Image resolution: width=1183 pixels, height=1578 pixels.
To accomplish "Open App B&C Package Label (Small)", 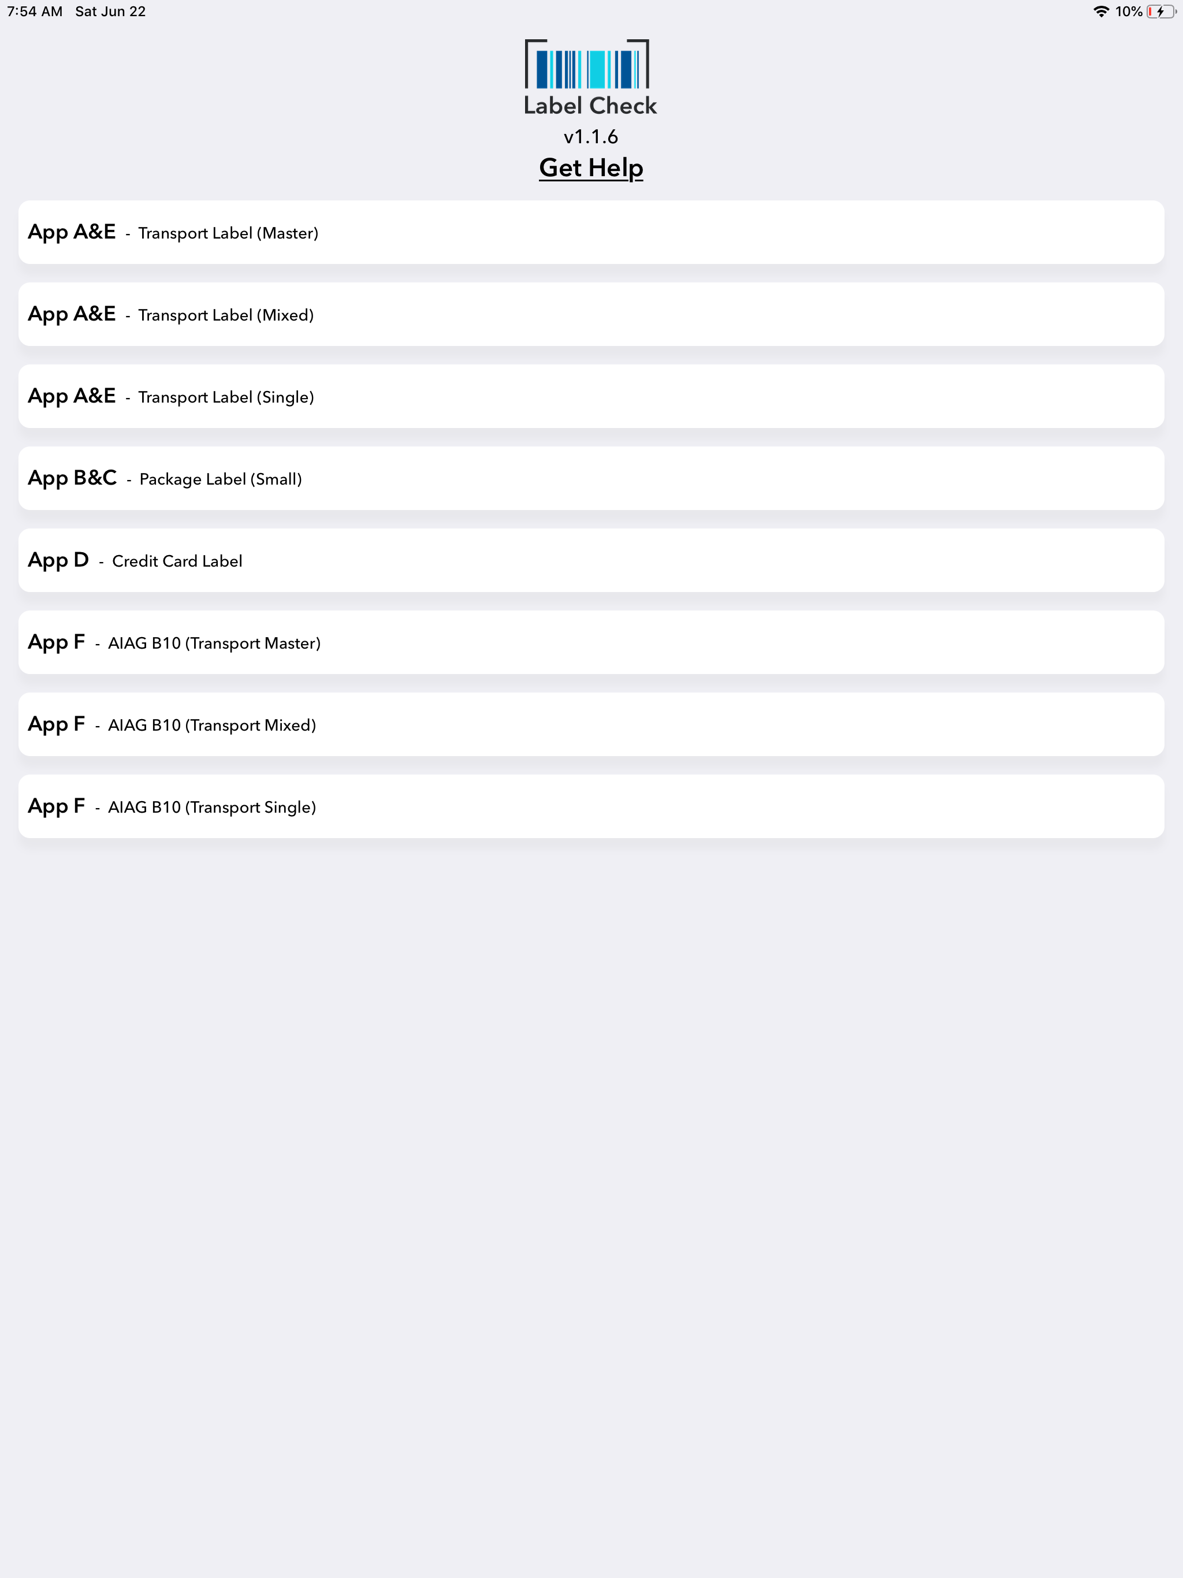I will pyautogui.click(x=591, y=478).
